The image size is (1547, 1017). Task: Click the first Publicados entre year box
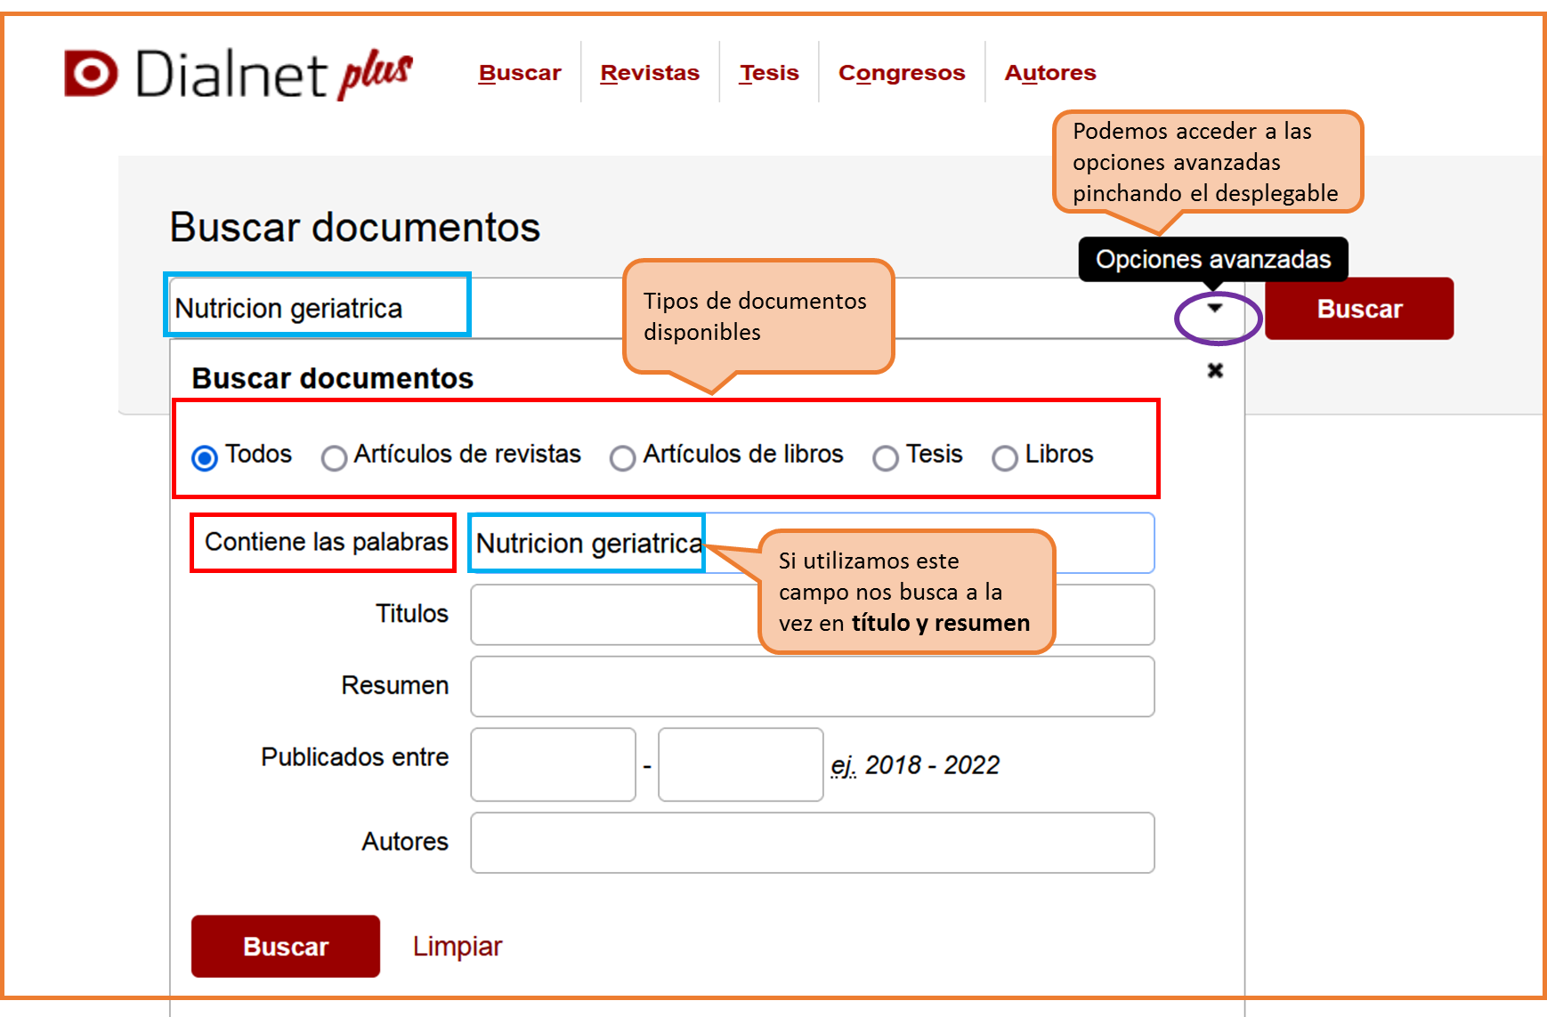[553, 764]
